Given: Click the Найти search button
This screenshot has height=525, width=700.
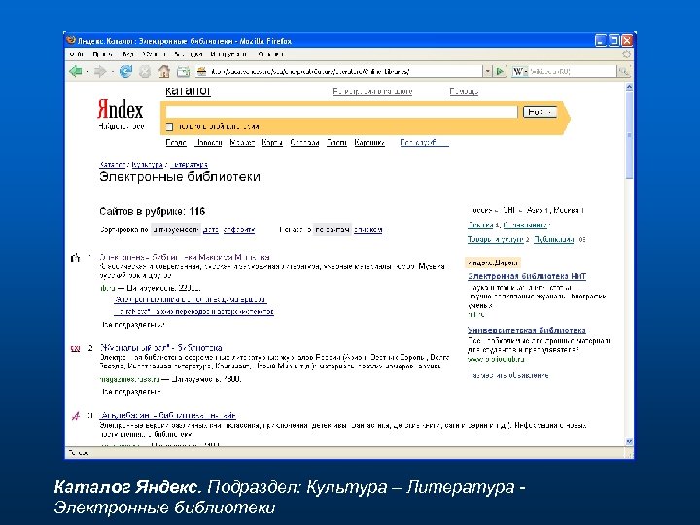Looking at the screenshot, I should coord(540,112).
